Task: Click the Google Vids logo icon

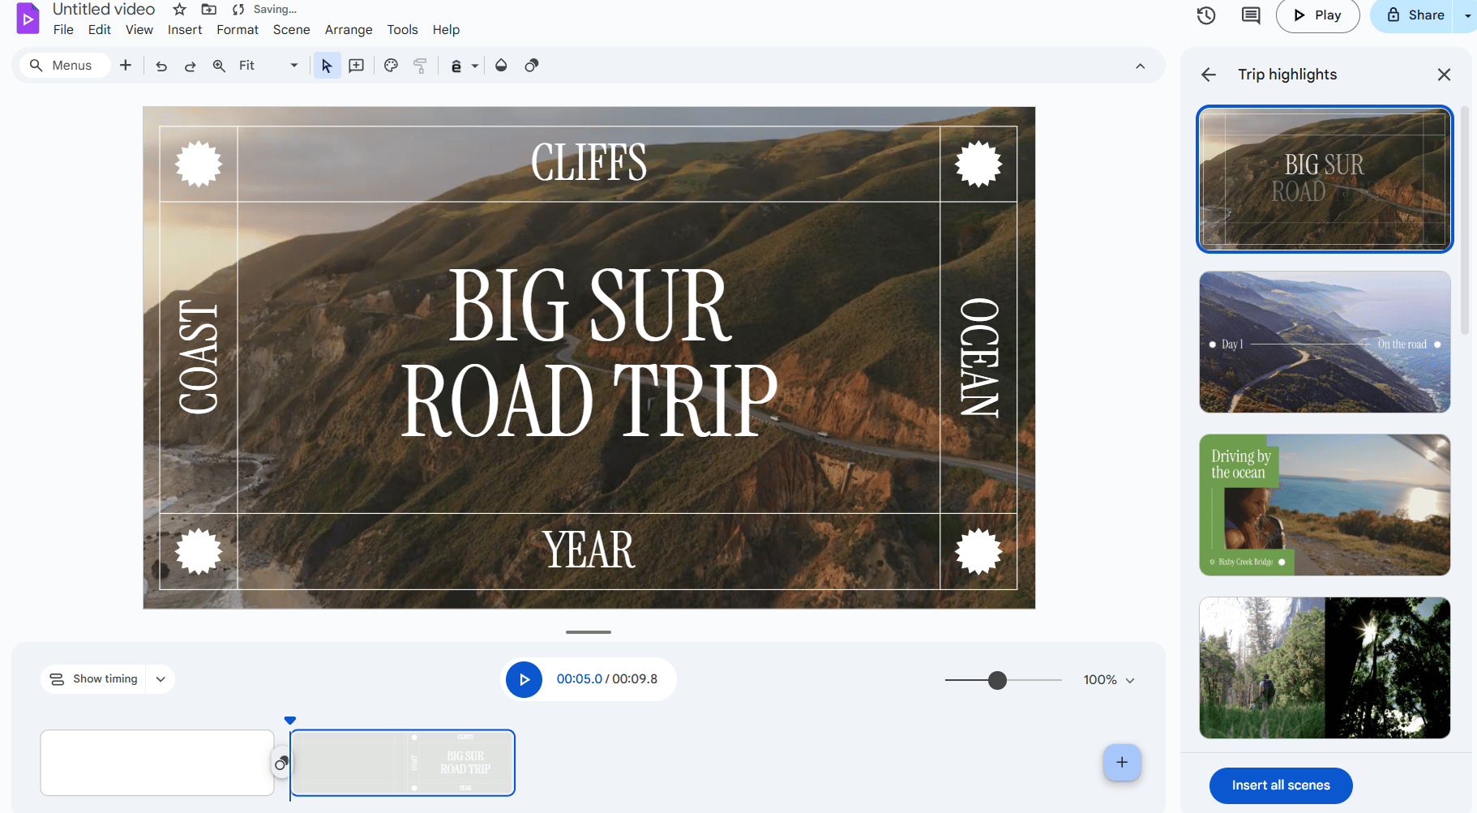Action: point(28,19)
